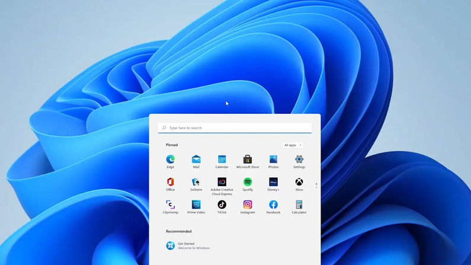Viewport: 471px width, 265px height.
Task: Open the Disney+ app
Action: point(273,183)
